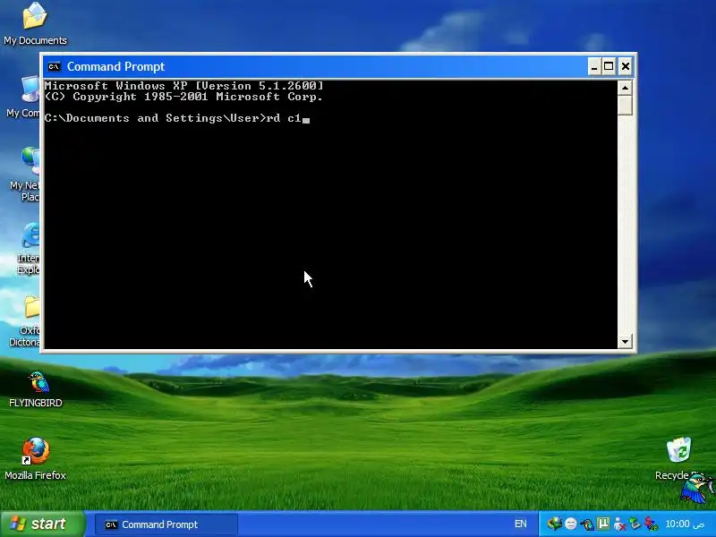716x537 pixels.
Task: Open the My Documents desktop icon
Action: click(x=35, y=24)
